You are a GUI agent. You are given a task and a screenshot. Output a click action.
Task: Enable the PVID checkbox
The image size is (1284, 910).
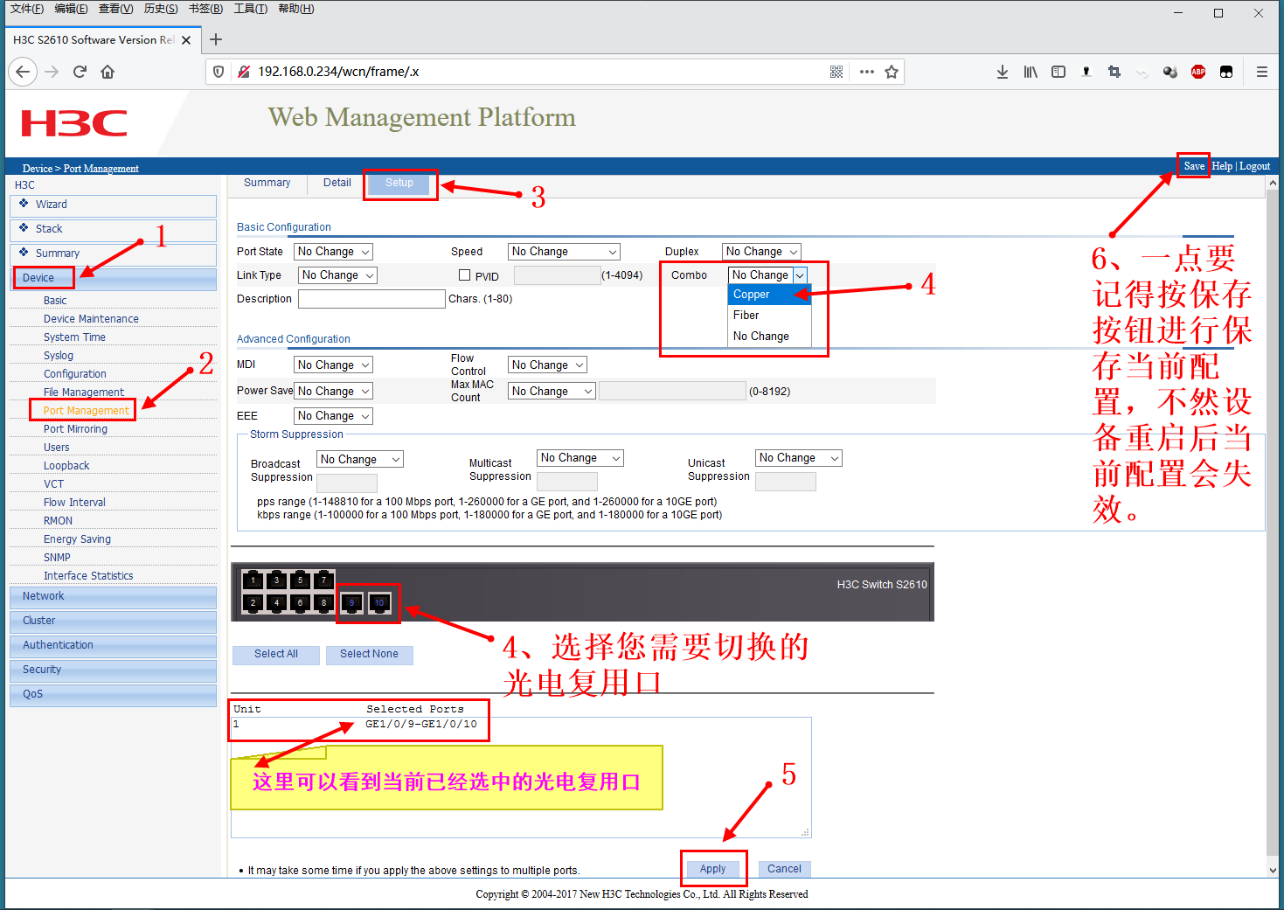[464, 274]
